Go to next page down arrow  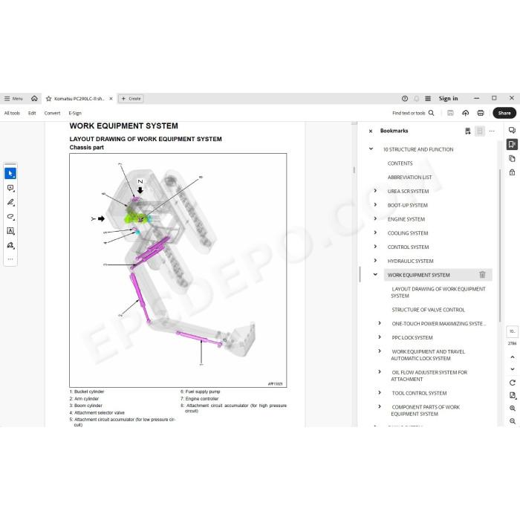pos(512,369)
